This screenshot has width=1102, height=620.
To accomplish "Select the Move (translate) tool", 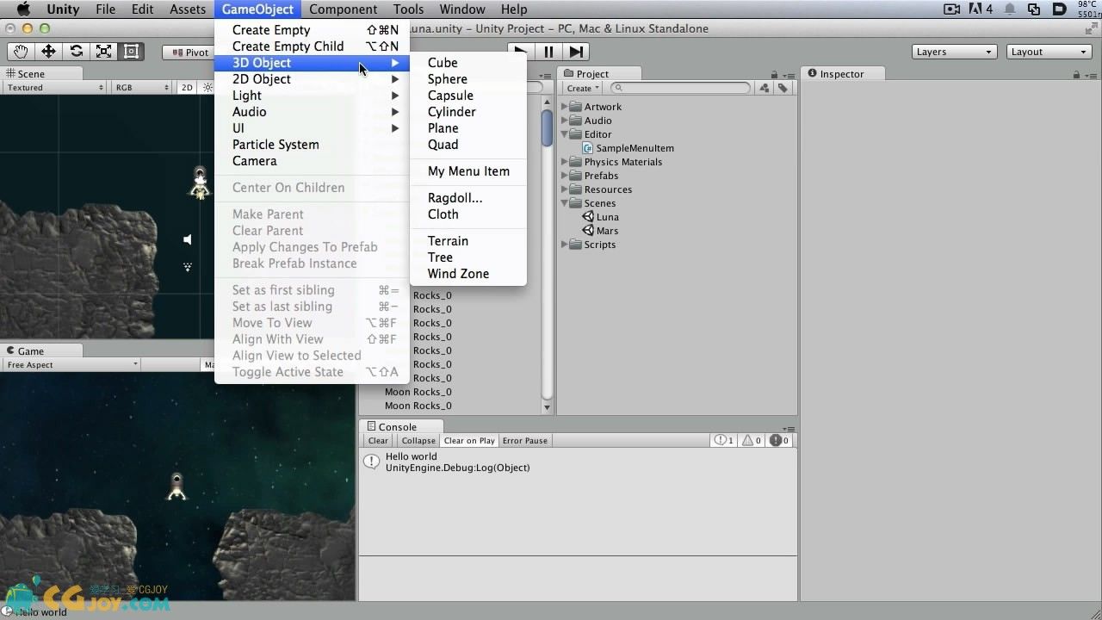I will tap(48, 52).
